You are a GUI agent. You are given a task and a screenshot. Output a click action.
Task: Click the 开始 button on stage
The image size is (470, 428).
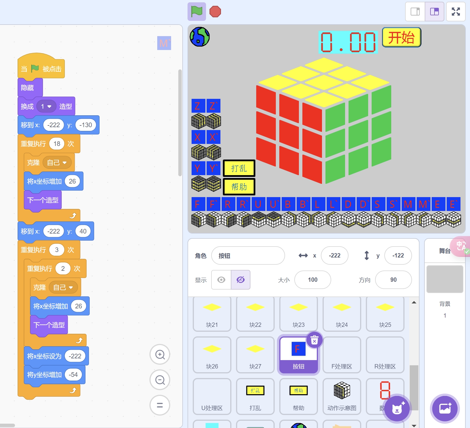[401, 37]
